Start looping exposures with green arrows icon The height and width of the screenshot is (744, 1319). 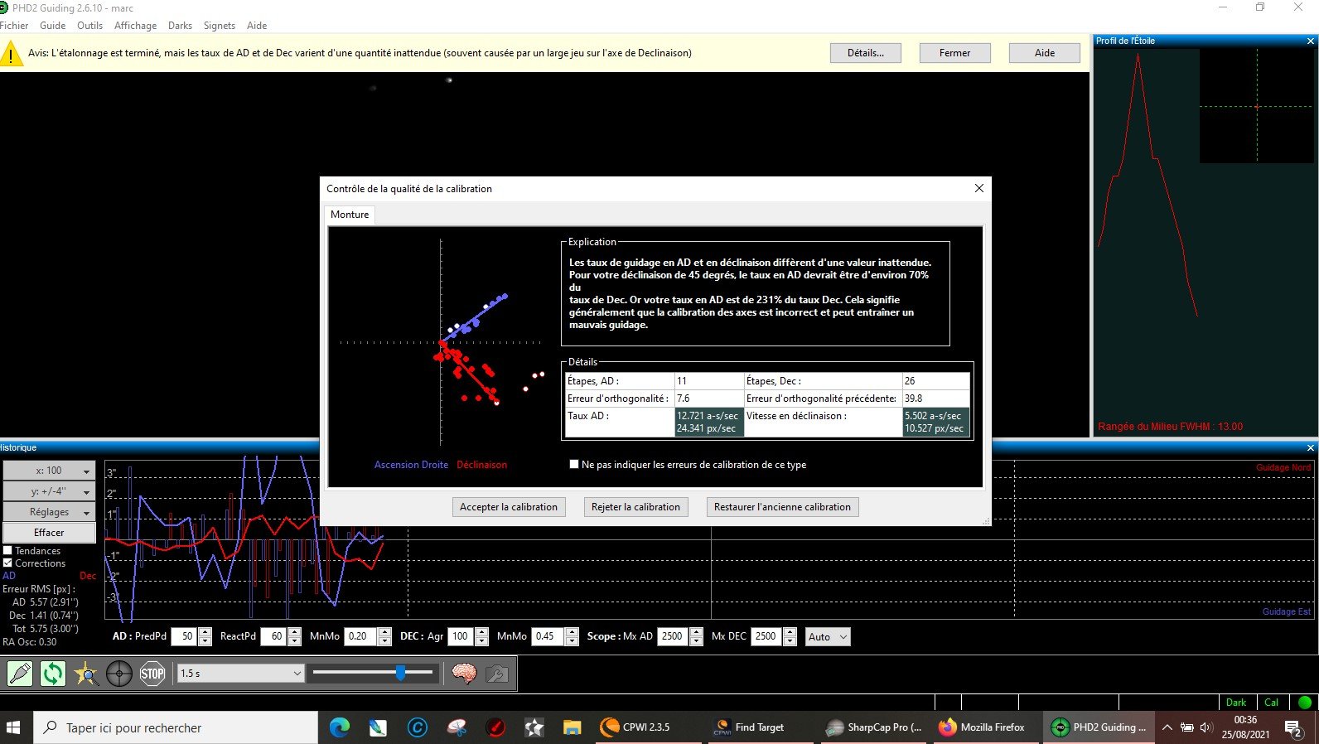pos(53,674)
